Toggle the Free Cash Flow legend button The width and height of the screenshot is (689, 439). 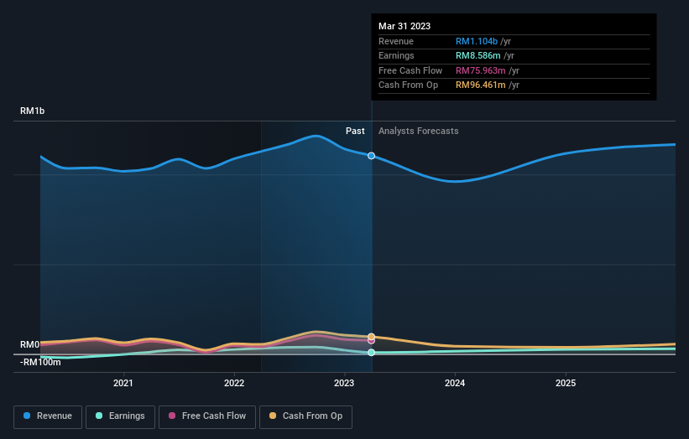pyautogui.click(x=207, y=416)
